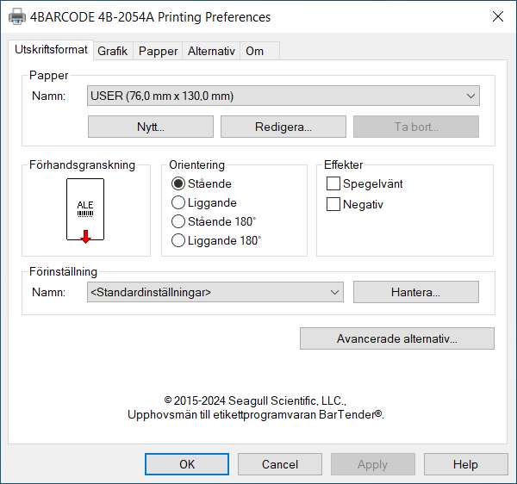Image resolution: width=517 pixels, height=484 pixels.
Task: Select Liggande orientation
Action: point(179,202)
